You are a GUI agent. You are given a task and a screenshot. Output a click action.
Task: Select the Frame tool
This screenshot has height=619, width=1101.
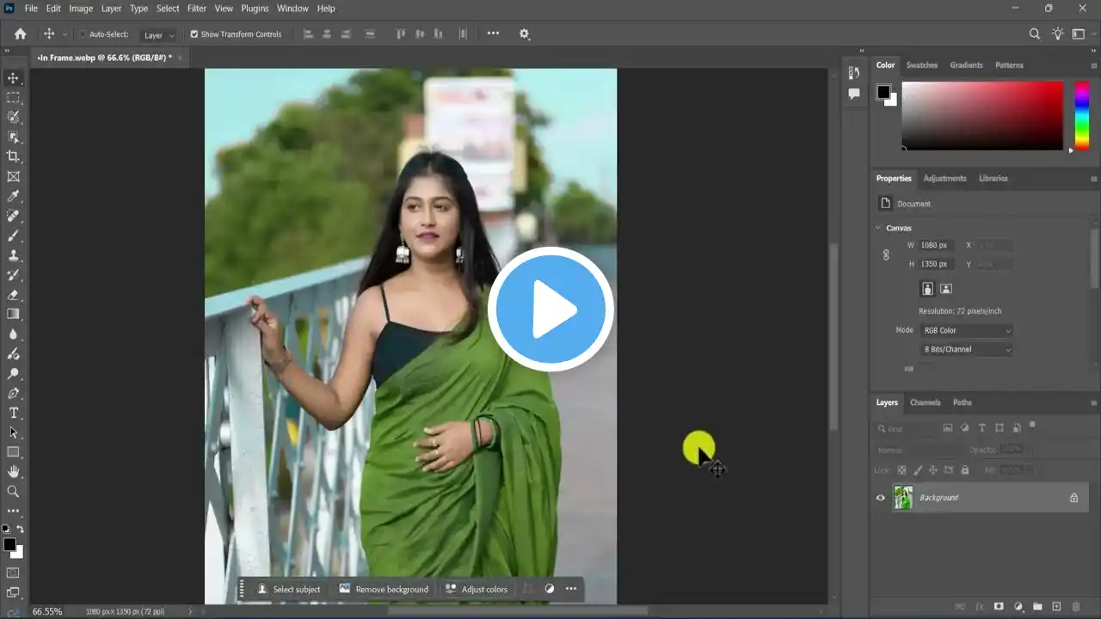pyautogui.click(x=13, y=176)
